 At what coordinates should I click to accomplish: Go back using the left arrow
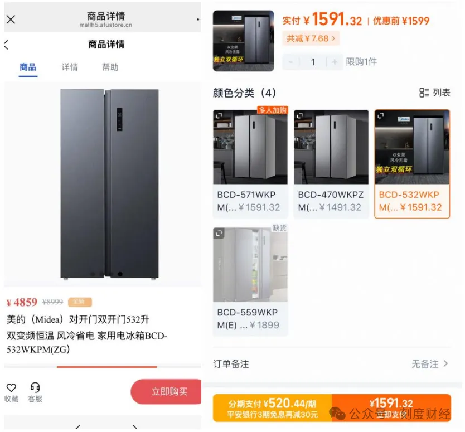click(x=6, y=45)
